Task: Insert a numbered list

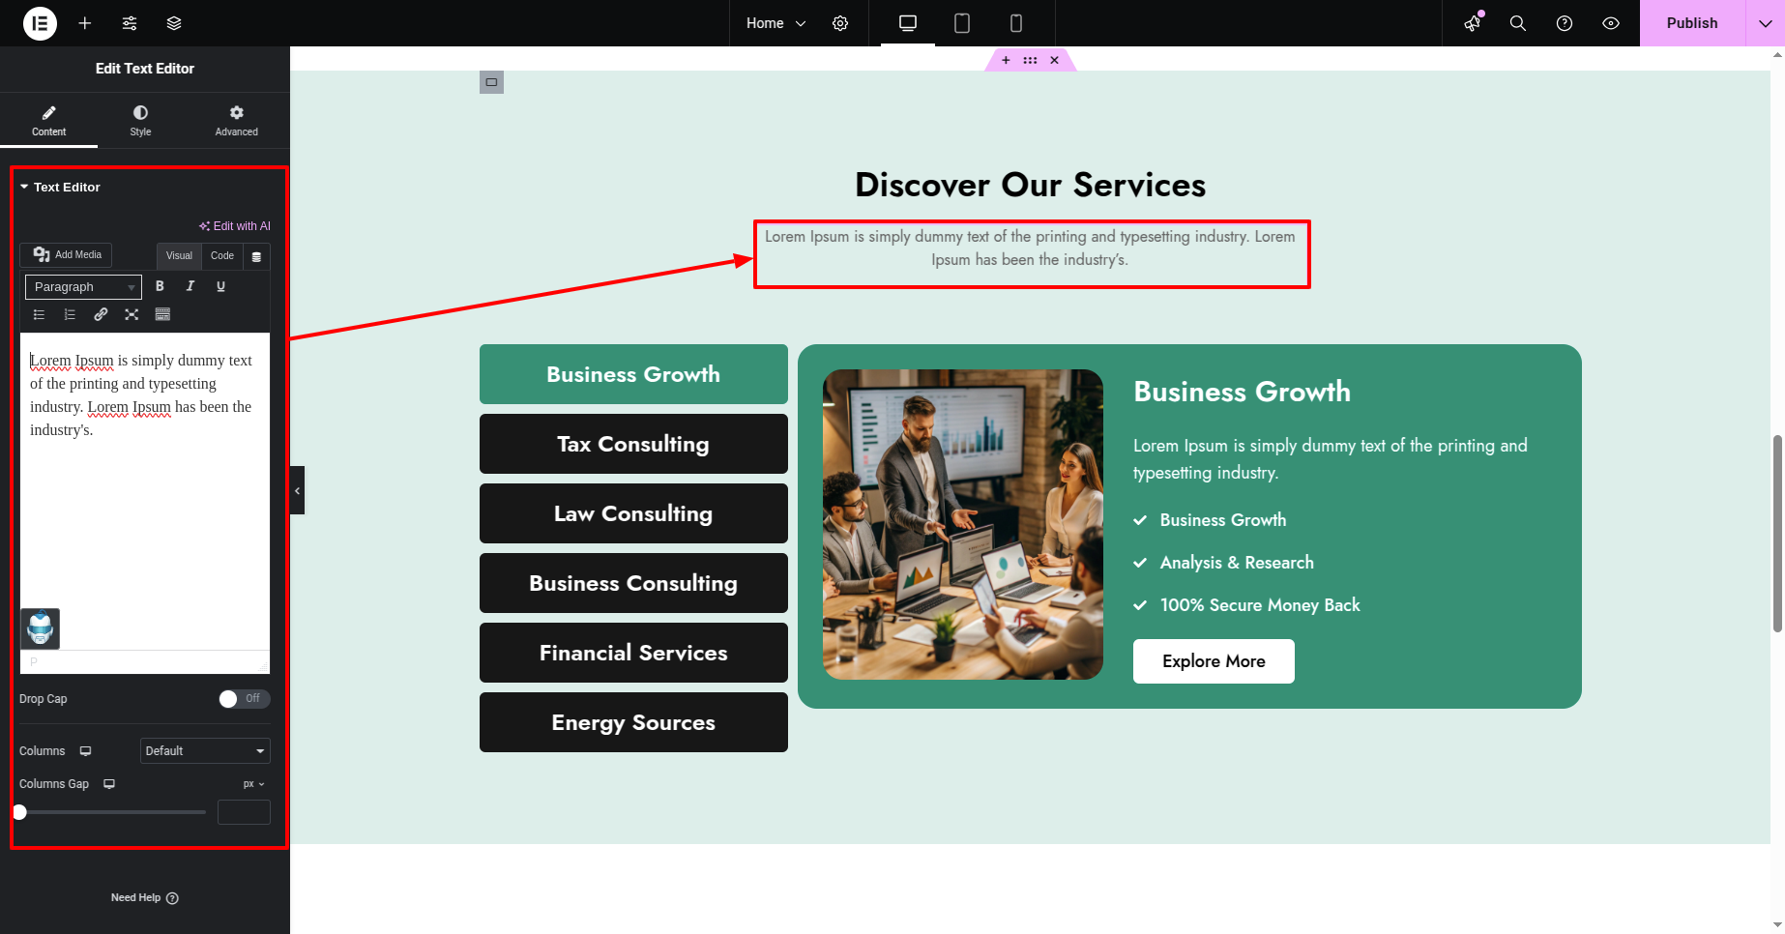Action: [70, 314]
